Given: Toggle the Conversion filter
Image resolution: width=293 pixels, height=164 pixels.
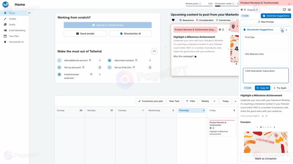Looking at the screenshot, I should coord(223,20).
